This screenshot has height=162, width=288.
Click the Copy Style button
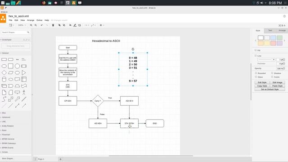tap(262, 86)
